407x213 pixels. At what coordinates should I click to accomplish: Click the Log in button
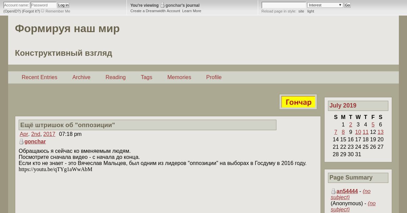pyautogui.click(x=63, y=5)
